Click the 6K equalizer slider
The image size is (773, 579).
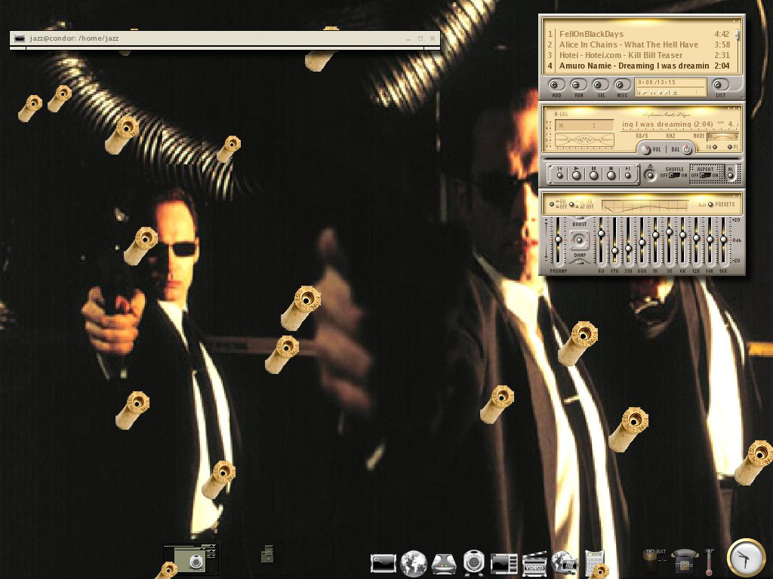pos(682,240)
